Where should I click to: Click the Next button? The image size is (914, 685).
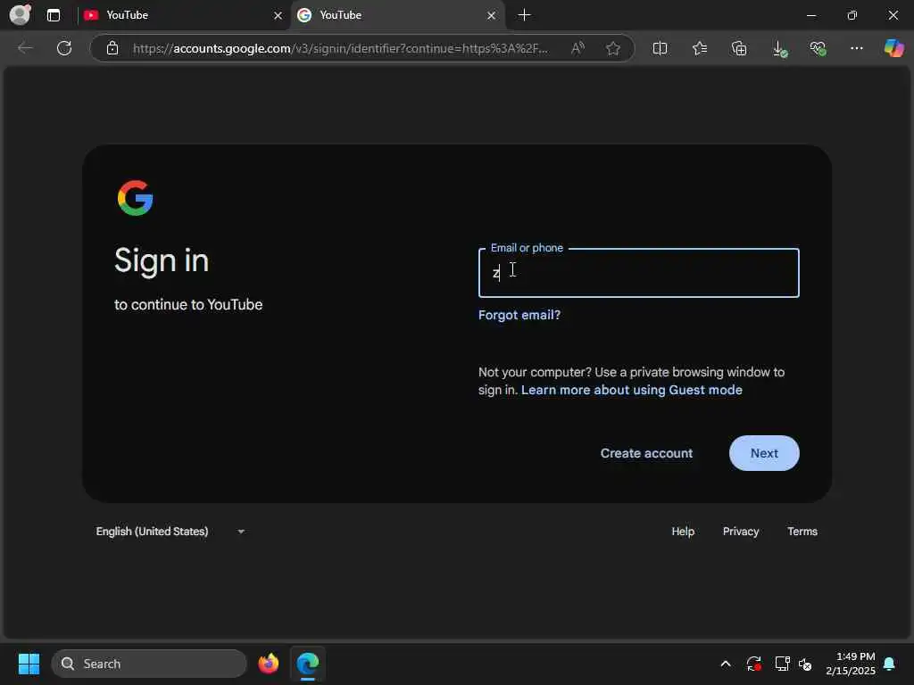click(x=764, y=453)
